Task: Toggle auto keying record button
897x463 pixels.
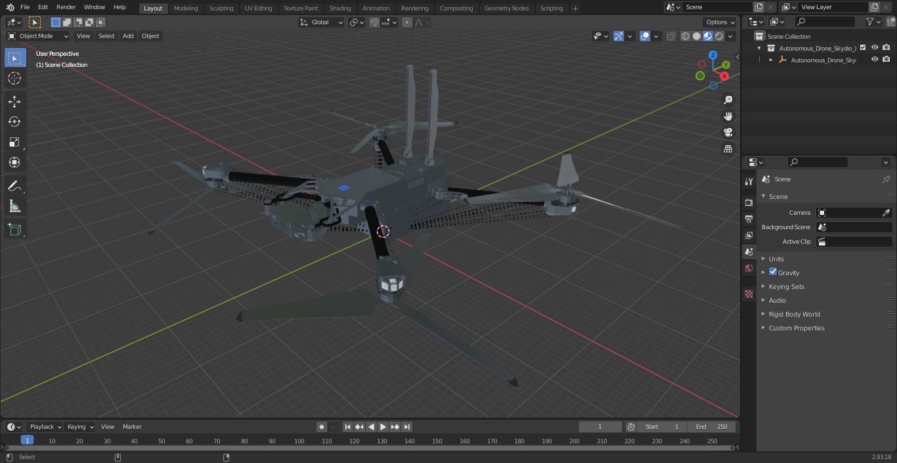Action: [x=322, y=427]
